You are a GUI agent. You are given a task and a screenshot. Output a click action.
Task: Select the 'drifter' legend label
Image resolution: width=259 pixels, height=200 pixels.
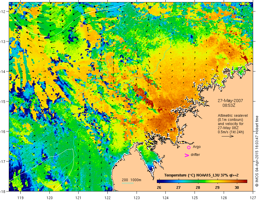(x=195, y=155)
